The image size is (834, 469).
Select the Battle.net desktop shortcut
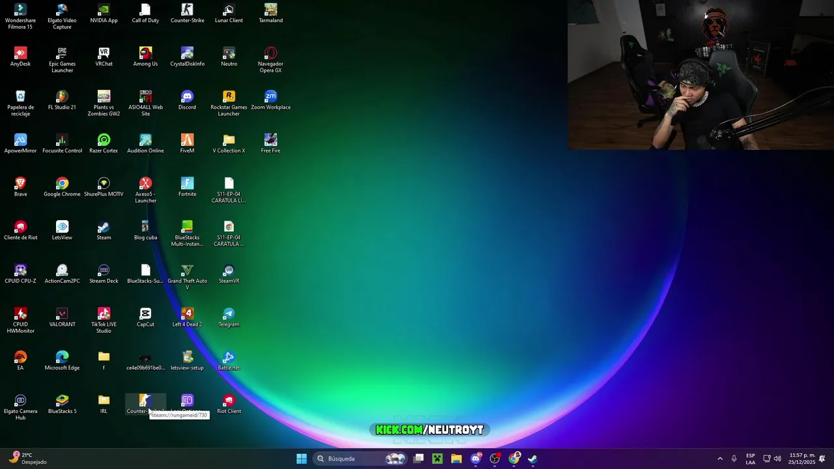229,361
